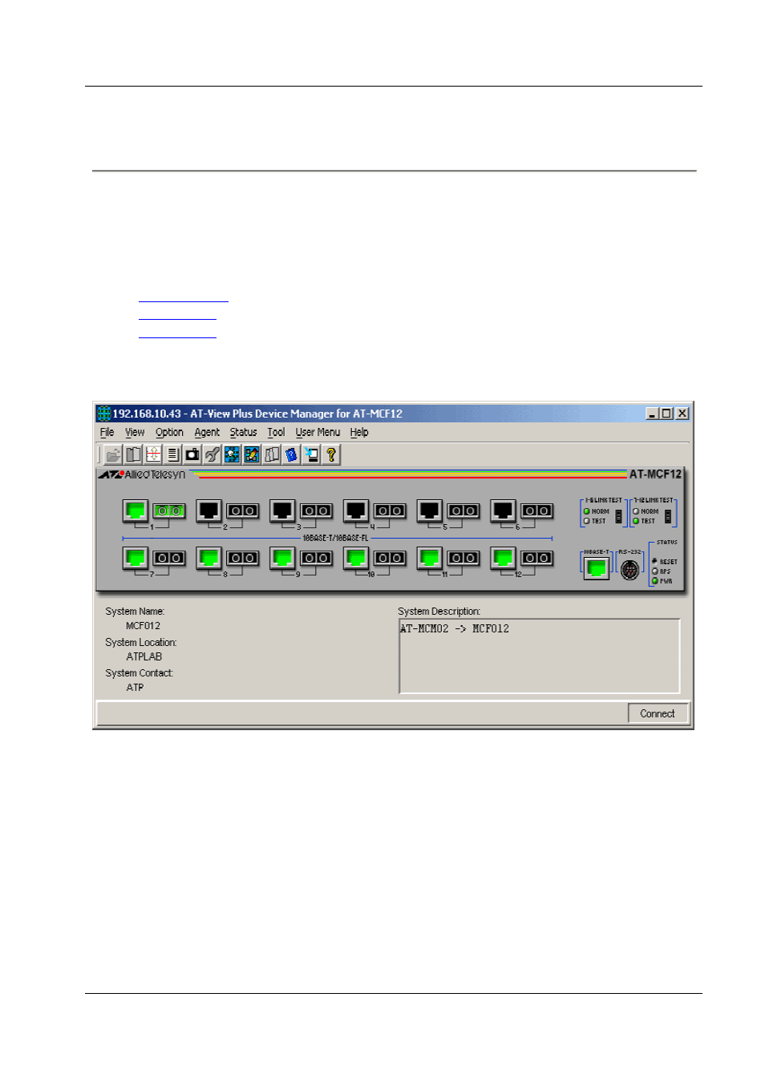This screenshot has width=765, height=1082.
Task: Click the folded map toolbar icon
Action: coord(272,455)
